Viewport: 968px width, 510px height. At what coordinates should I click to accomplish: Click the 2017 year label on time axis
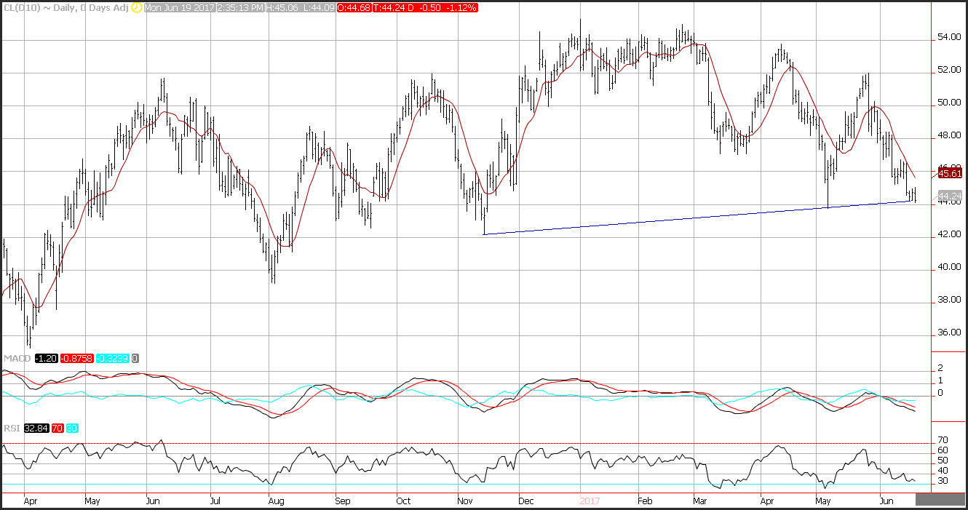click(x=589, y=501)
